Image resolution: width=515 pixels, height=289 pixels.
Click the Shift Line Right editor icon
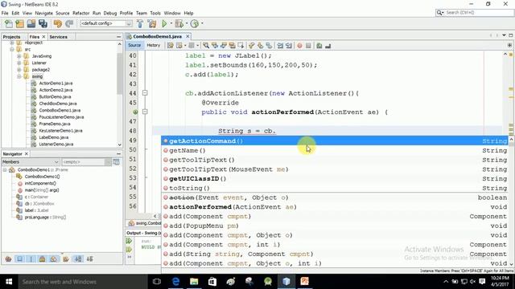pyautogui.click(x=289, y=46)
